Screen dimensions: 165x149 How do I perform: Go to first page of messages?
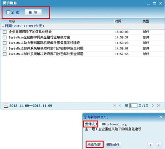pyautogui.click(x=114, y=105)
